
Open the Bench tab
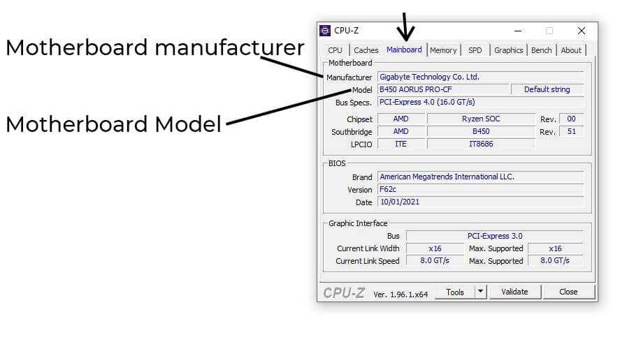point(541,50)
